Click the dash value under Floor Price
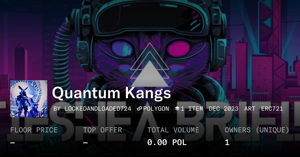 coord(12,143)
